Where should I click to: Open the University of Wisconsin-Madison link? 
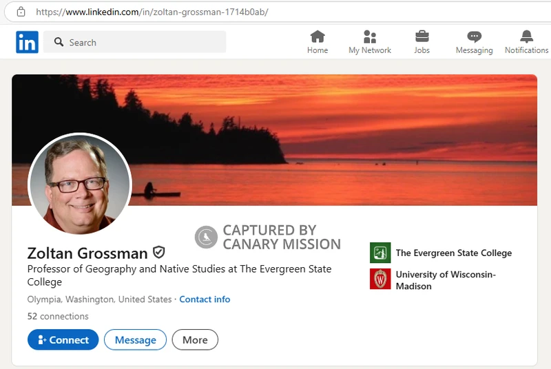click(x=446, y=280)
